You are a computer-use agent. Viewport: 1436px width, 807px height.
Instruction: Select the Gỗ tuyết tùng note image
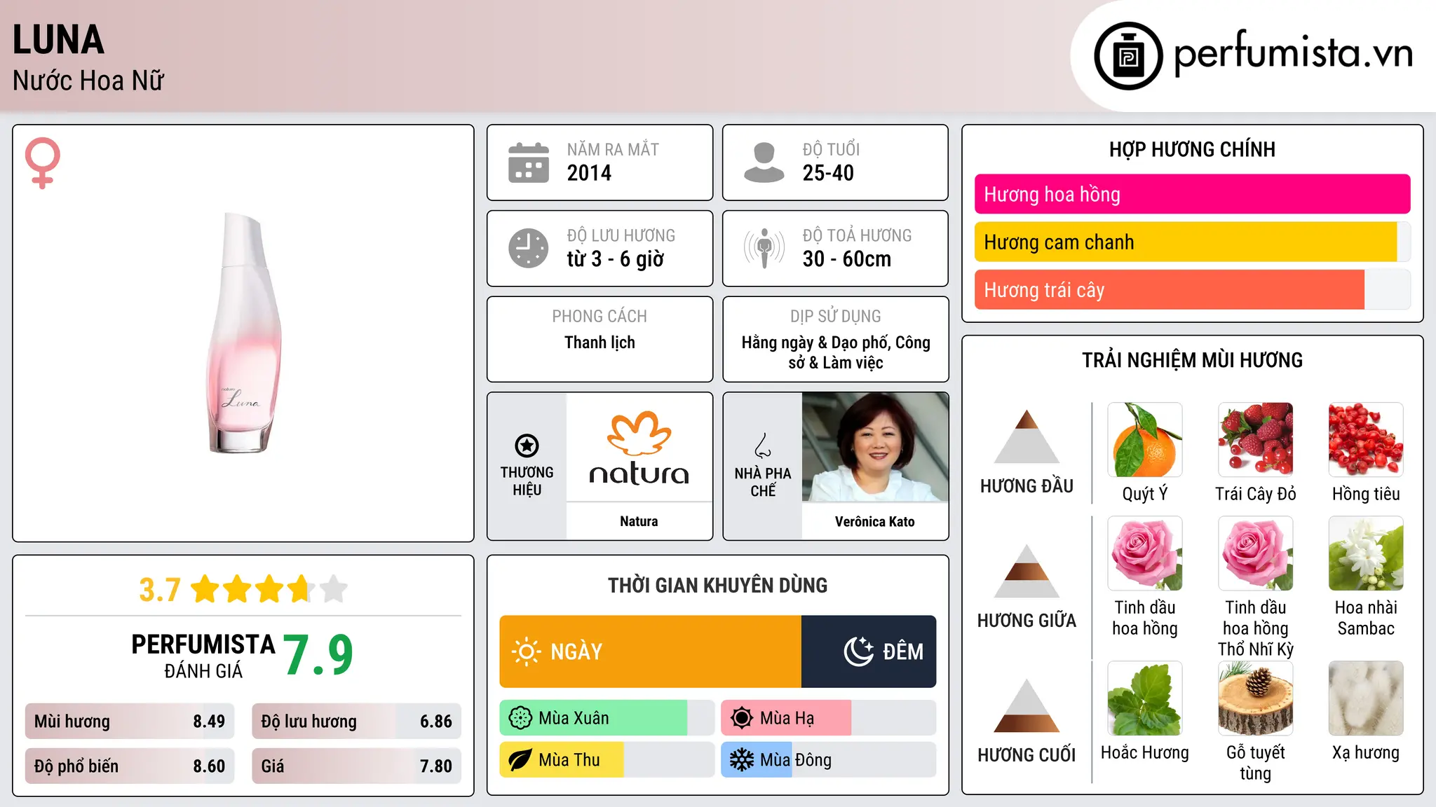coord(1256,698)
